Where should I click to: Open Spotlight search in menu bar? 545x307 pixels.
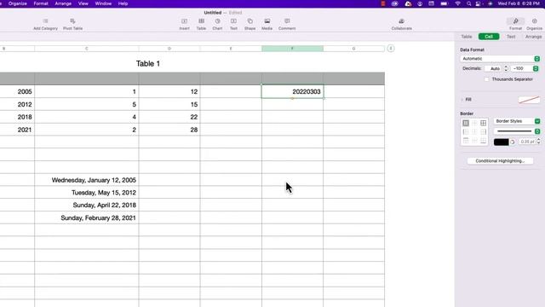(469, 3)
